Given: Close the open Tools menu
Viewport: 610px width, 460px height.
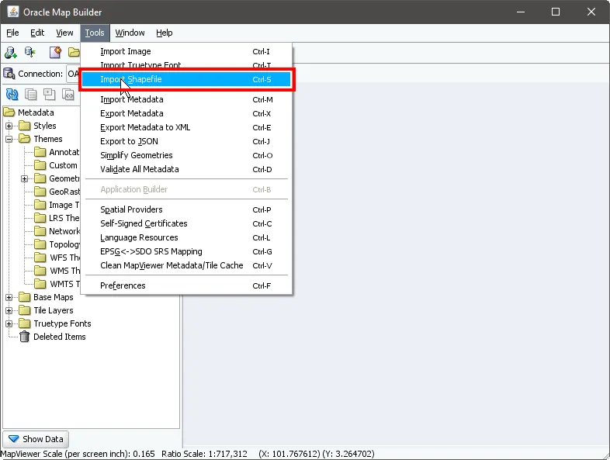Looking at the screenshot, I should (x=95, y=33).
